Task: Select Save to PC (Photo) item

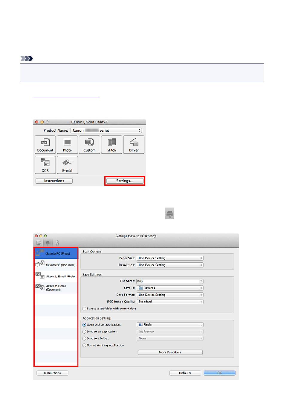Action: [x=56, y=253]
